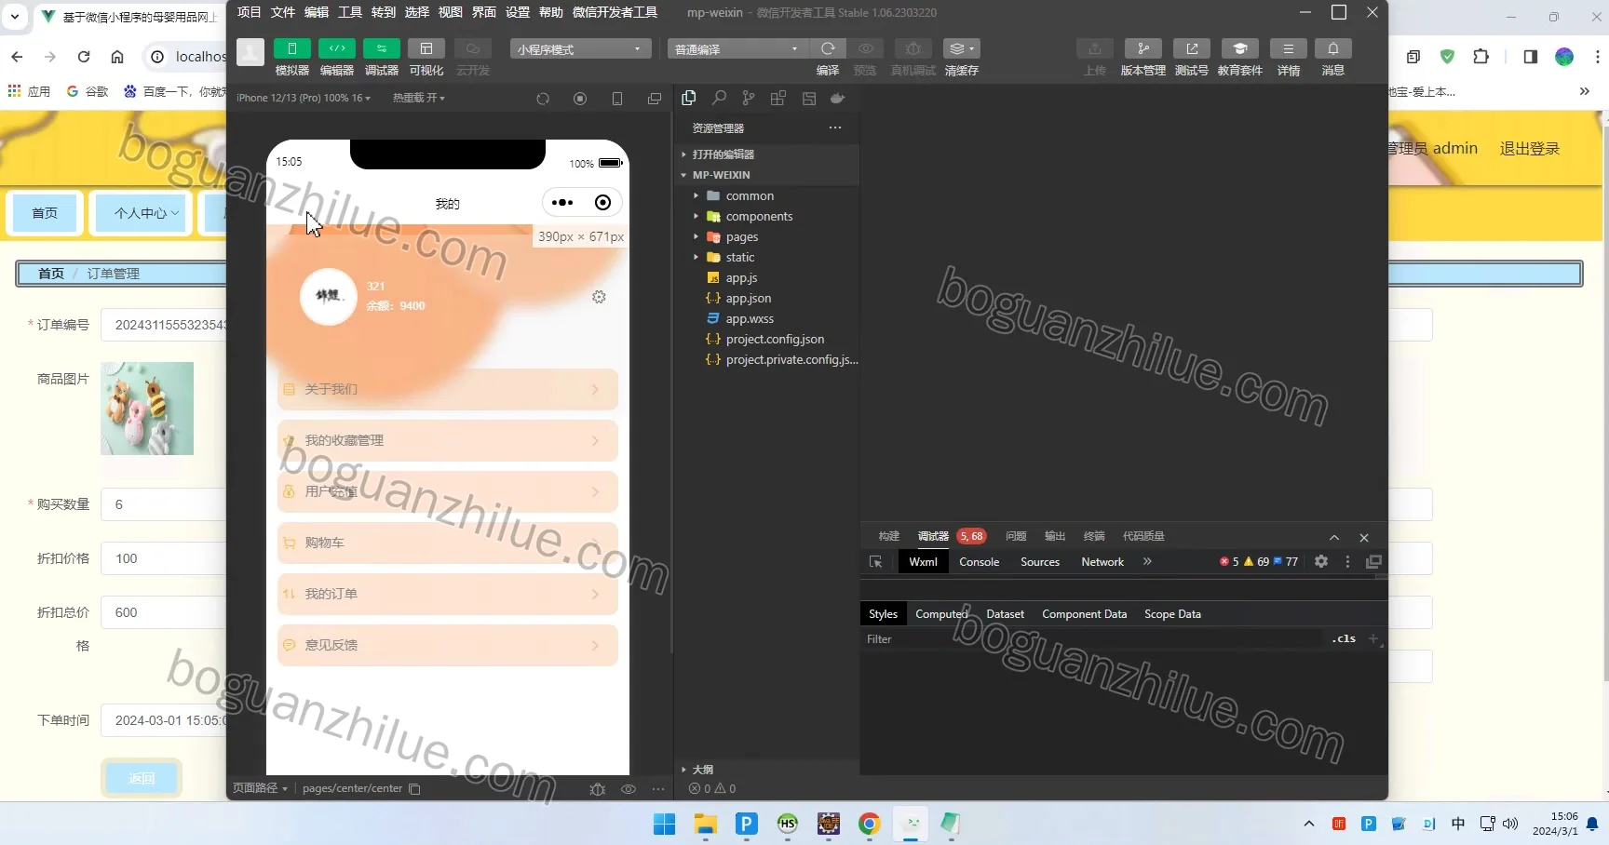Switch to the Network tab
This screenshot has width=1609, height=845.
[x=1102, y=562]
